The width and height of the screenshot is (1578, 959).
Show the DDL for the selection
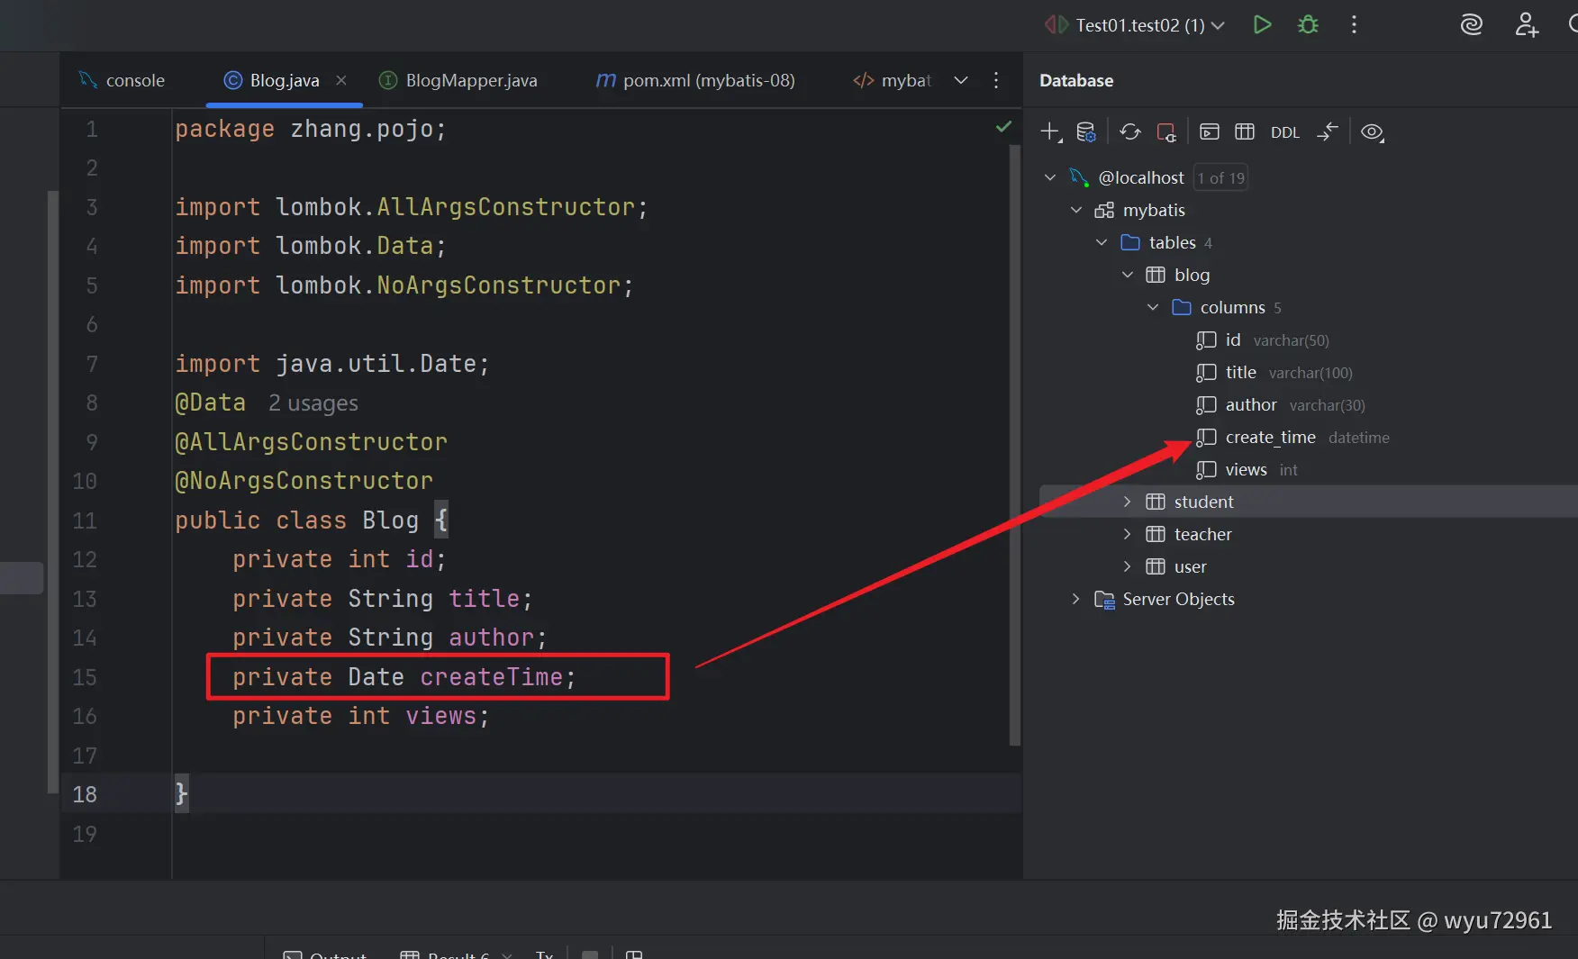1285,132
